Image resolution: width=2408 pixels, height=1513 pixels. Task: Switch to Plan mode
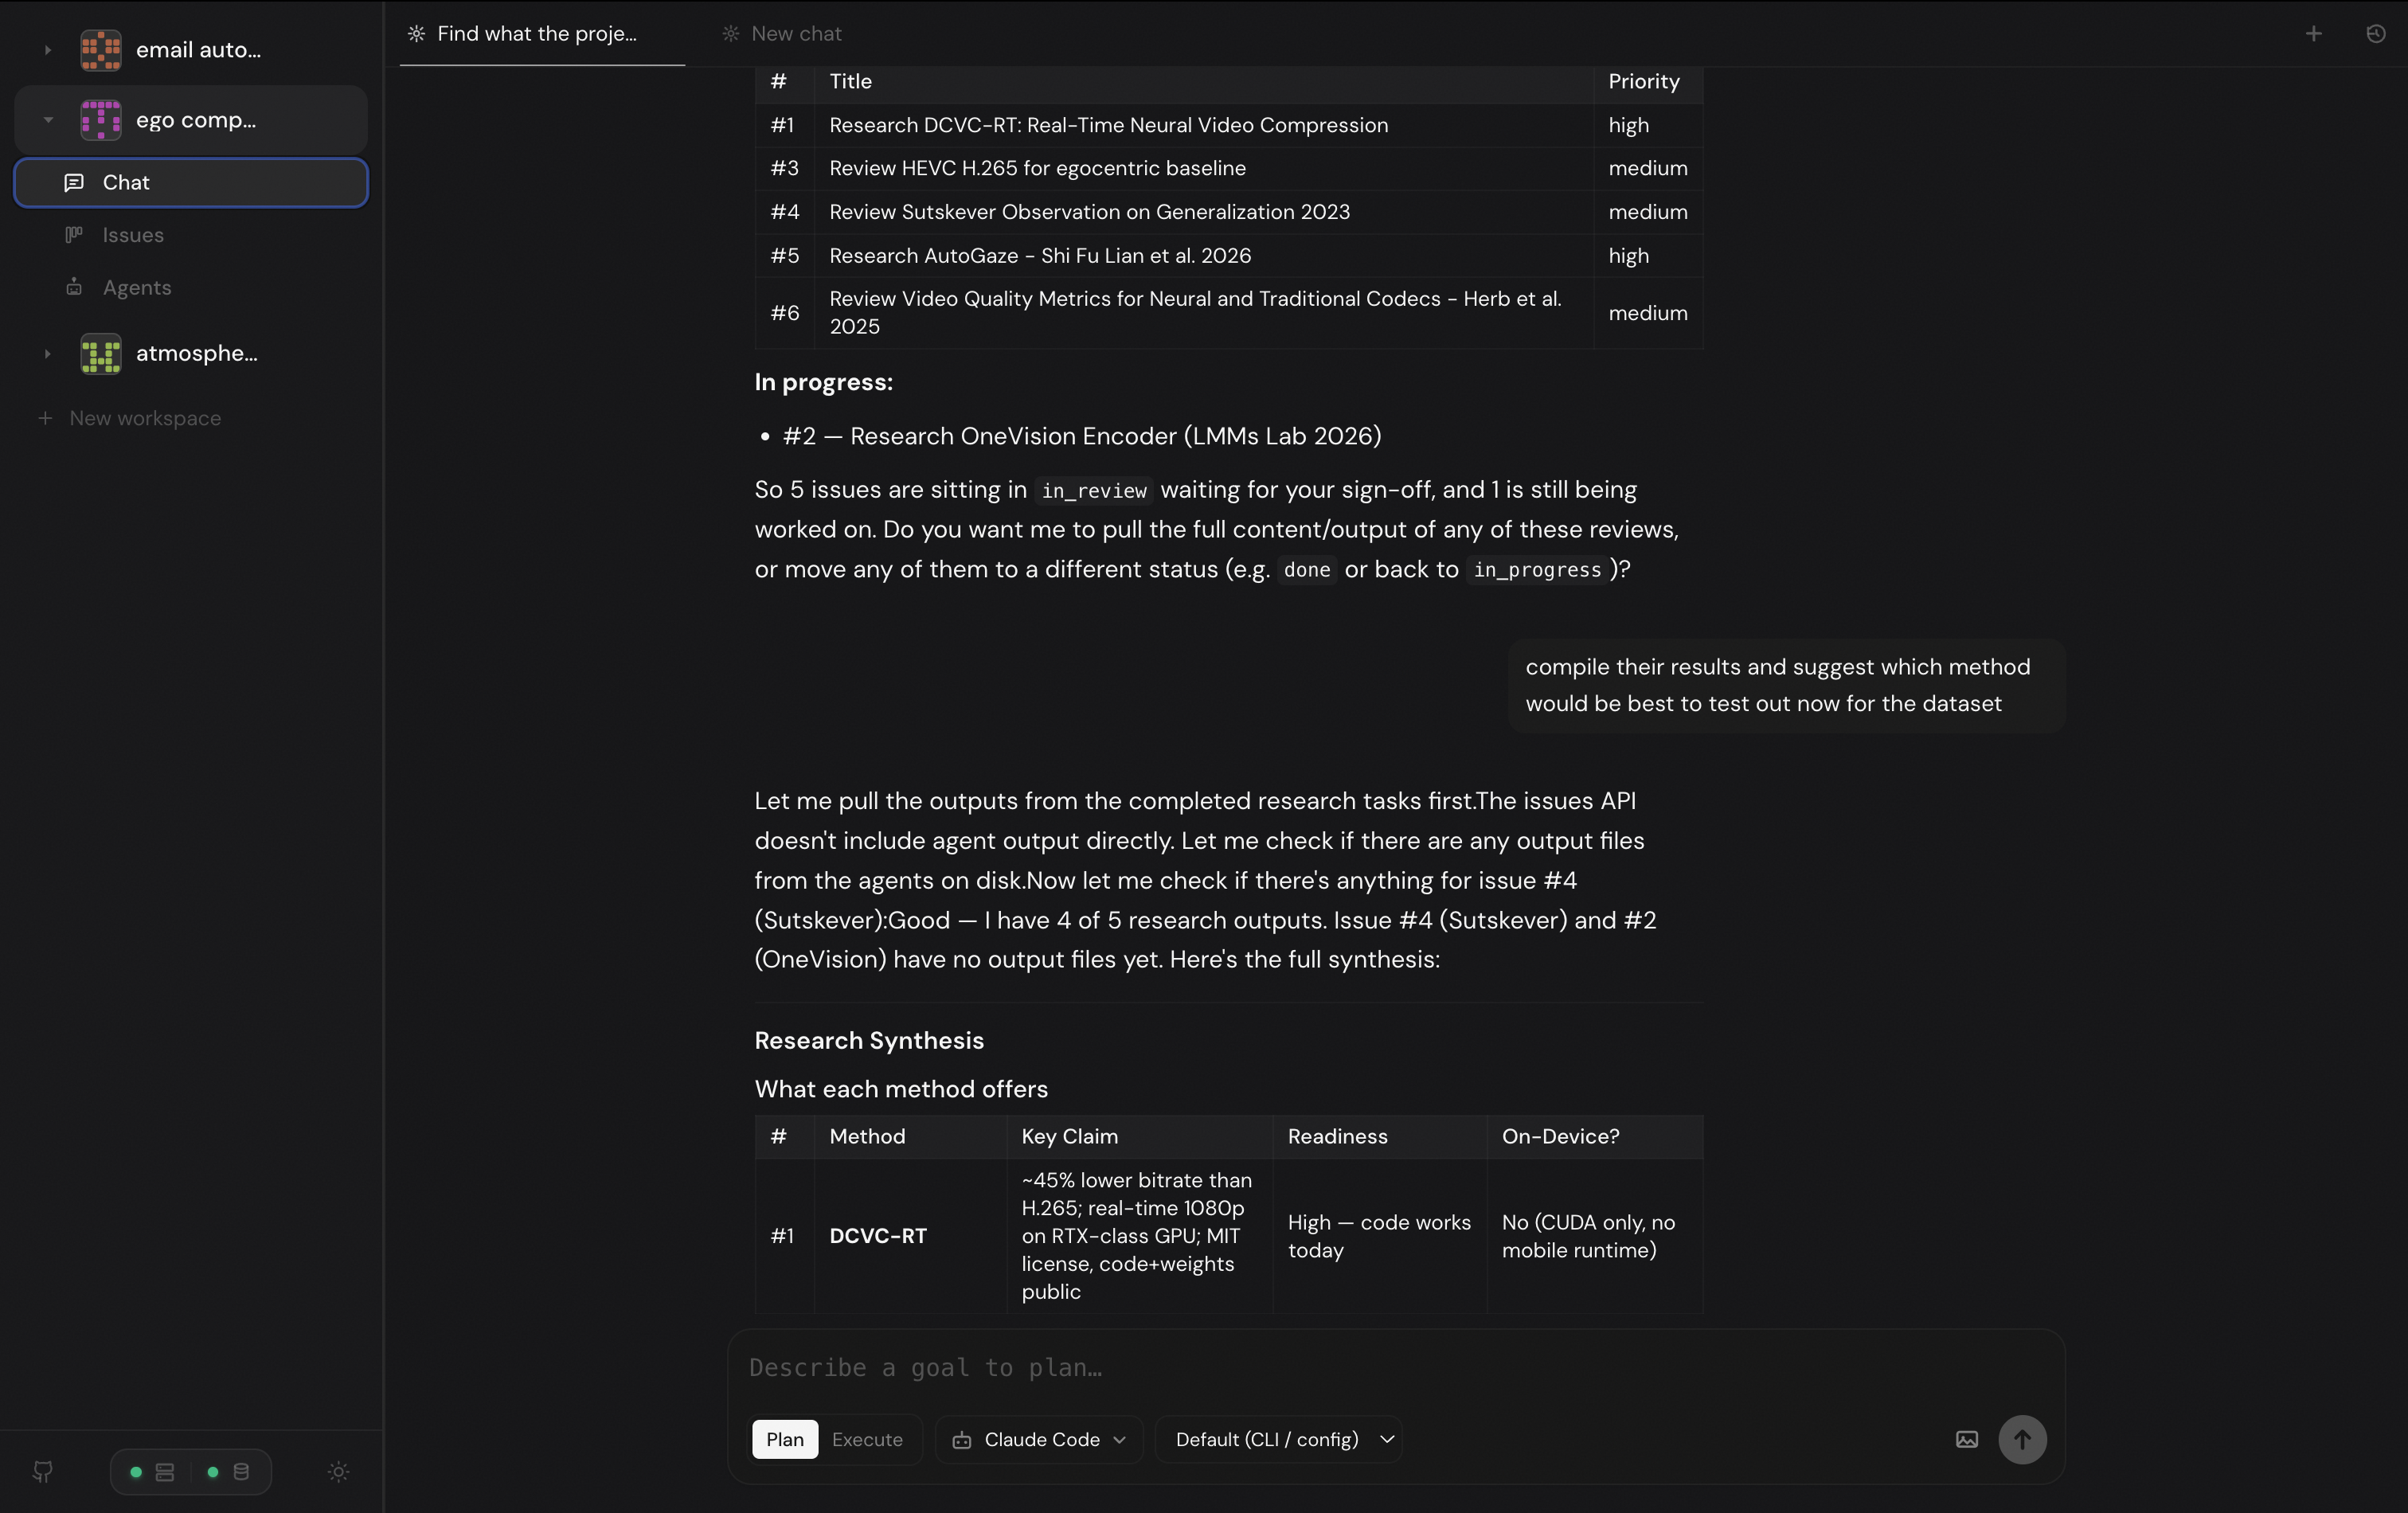[784, 1439]
